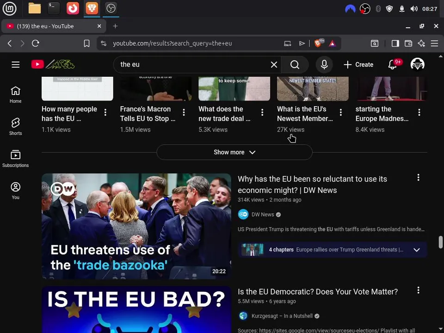
Task: Open options for Europe Madness short
Action: pyautogui.click(x=419, y=112)
